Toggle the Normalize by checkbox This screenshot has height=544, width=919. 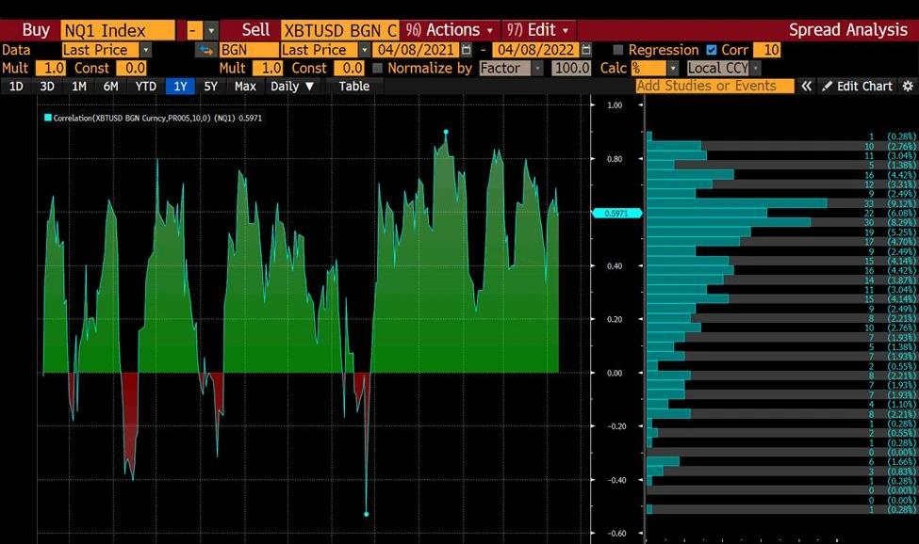coord(378,68)
